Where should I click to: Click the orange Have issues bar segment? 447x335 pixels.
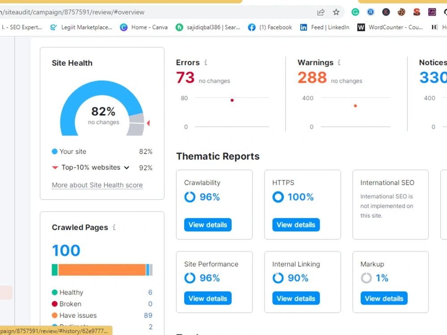(x=102, y=270)
